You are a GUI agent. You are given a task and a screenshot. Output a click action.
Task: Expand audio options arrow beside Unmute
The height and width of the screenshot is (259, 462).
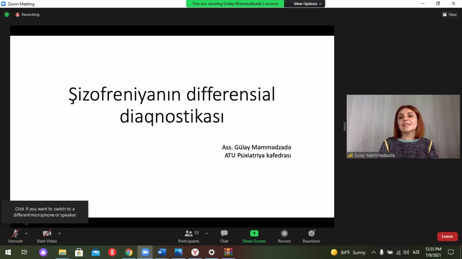[26, 233]
